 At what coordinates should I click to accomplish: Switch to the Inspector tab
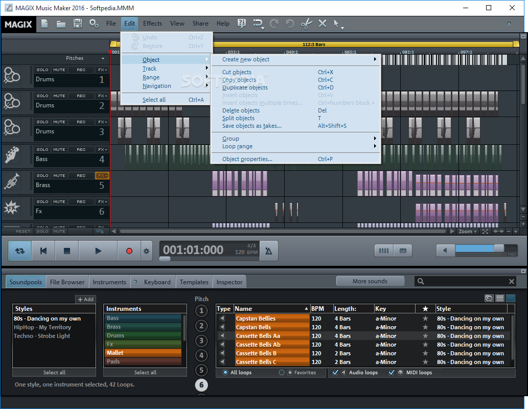[229, 282]
